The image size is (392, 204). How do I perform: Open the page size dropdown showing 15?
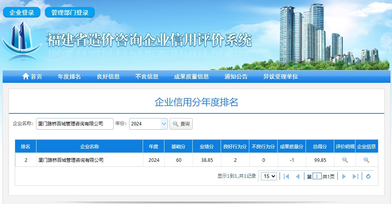click(x=269, y=176)
